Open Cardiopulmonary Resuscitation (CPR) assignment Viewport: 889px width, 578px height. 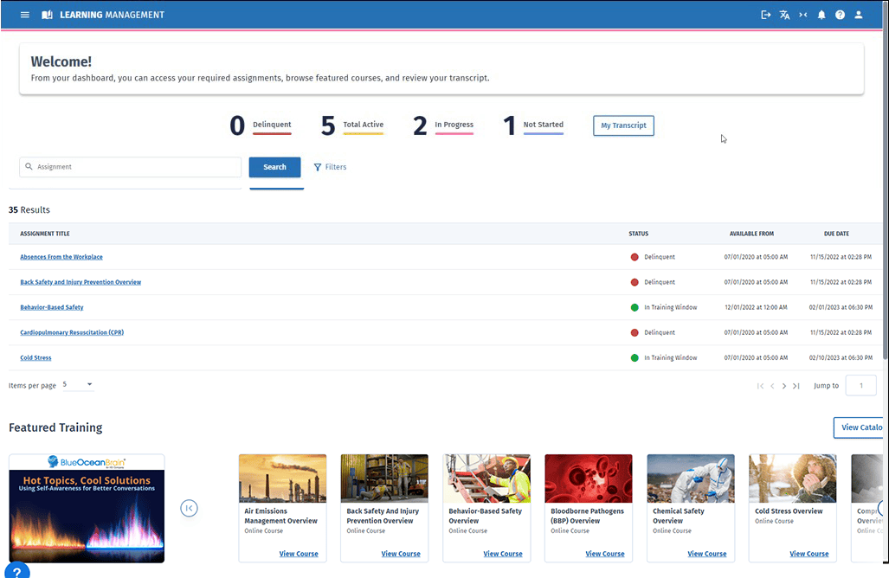pos(72,332)
